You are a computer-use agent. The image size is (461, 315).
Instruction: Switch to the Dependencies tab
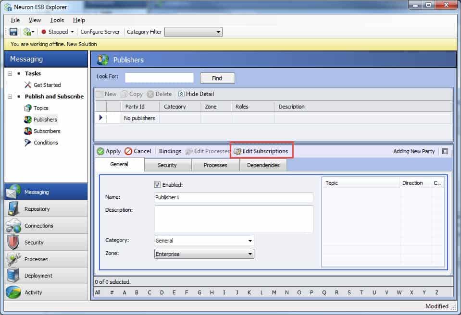click(x=263, y=165)
